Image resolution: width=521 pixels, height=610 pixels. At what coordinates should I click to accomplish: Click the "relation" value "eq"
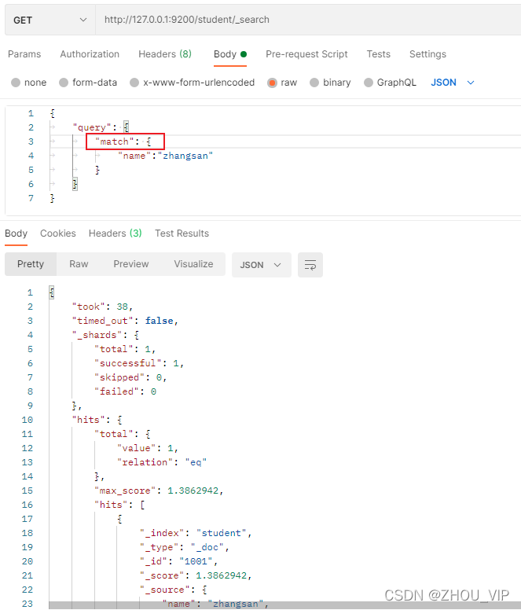pos(196,462)
